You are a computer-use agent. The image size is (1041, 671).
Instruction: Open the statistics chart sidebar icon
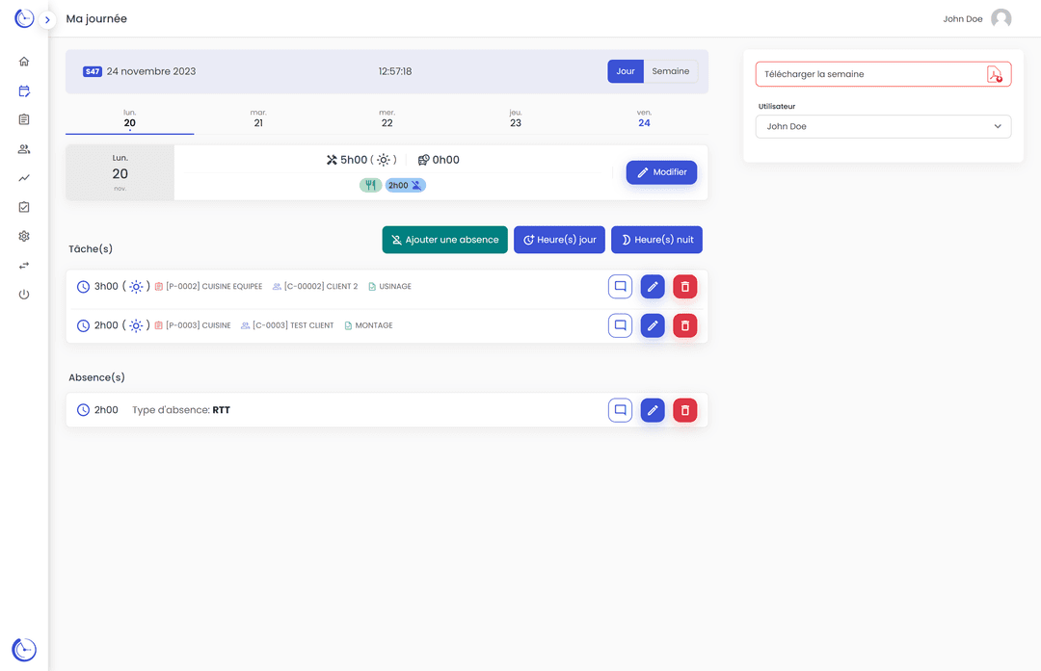pos(24,178)
